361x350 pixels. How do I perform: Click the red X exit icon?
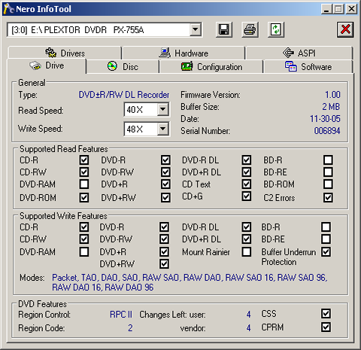click(345, 29)
